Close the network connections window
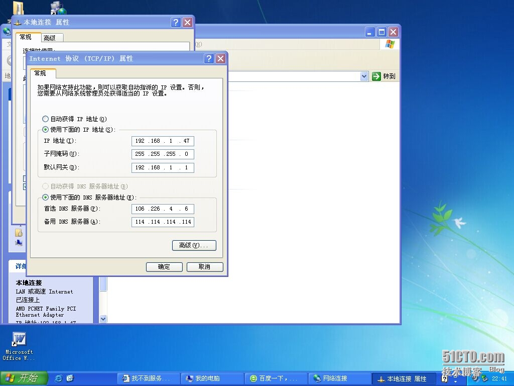The height and width of the screenshot is (386, 514). (x=394, y=32)
